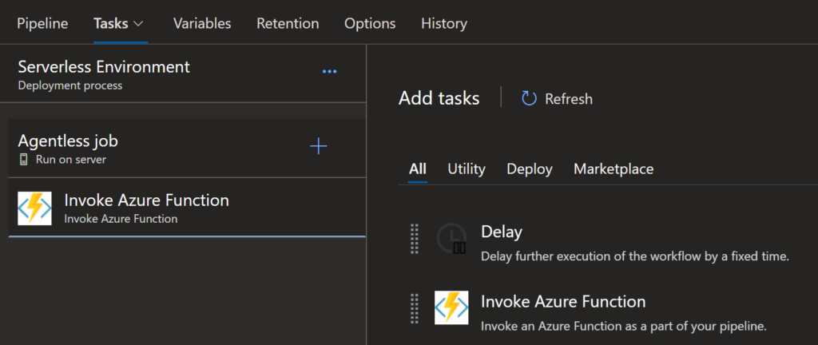Click the Delay task clock icon
The height and width of the screenshot is (345, 818).
point(451,240)
